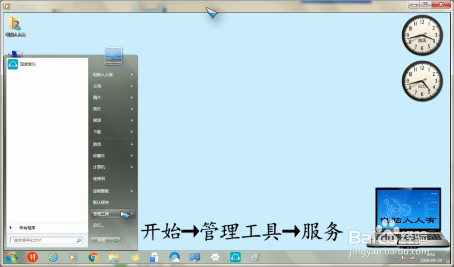
Task: Open the 运行... menu item
Action: (x=113, y=225)
